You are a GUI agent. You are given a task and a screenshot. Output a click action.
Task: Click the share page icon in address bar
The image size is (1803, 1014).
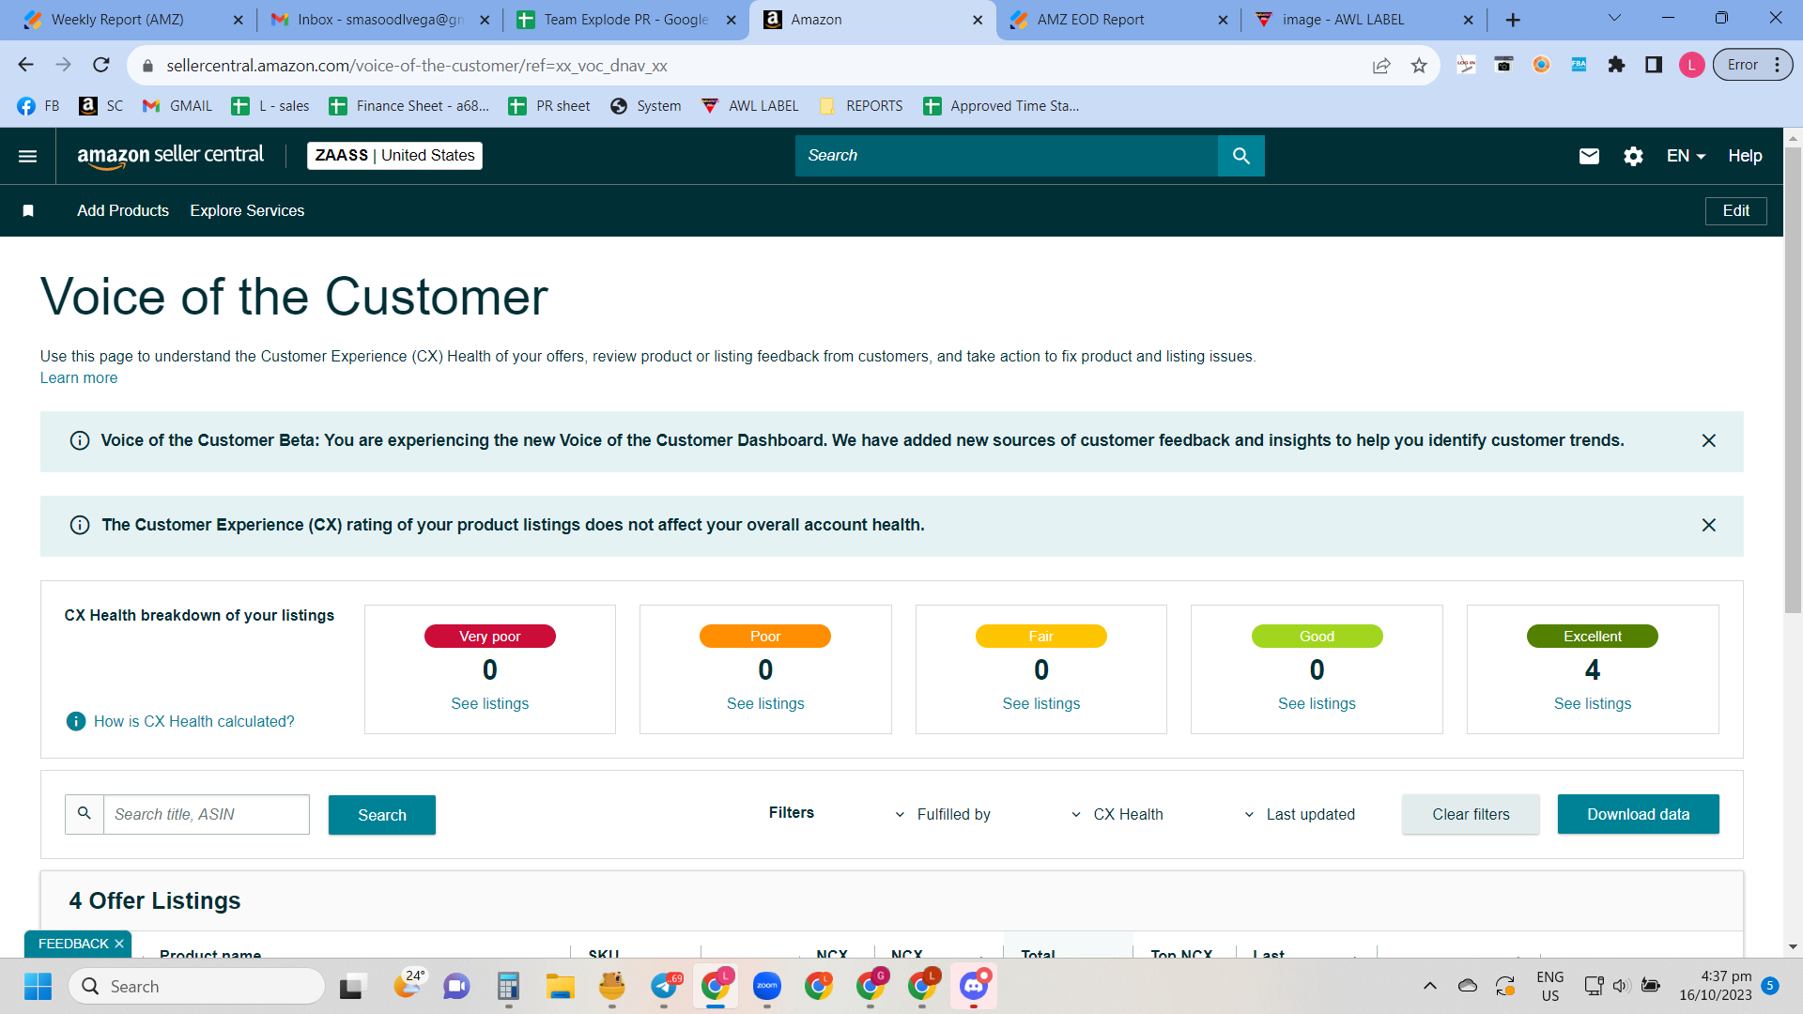pyautogui.click(x=1381, y=66)
